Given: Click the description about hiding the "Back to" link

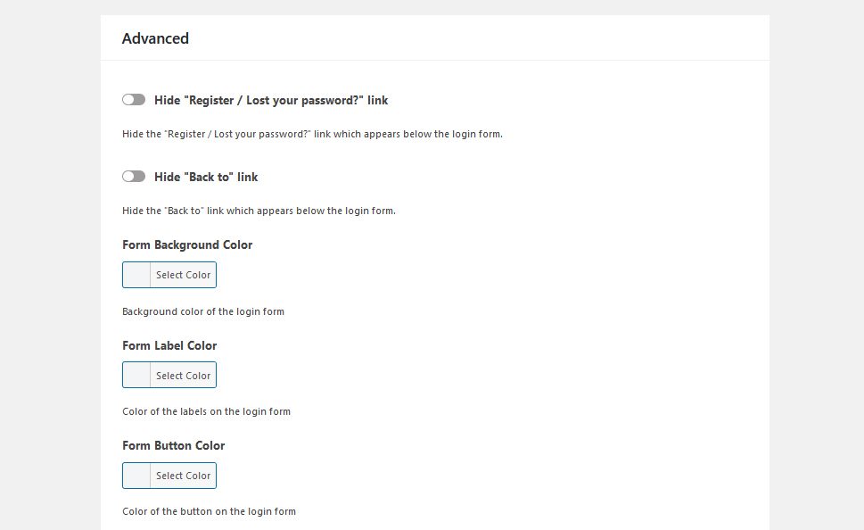Looking at the screenshot, I should pos(259,211).
